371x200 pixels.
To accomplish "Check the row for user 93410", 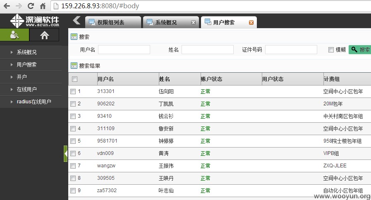I will click(x=73, y=116).
